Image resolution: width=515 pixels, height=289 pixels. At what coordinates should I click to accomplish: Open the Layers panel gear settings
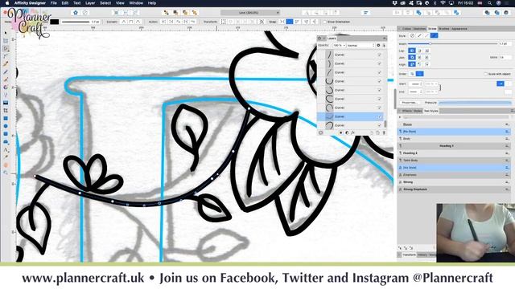pos(378,46)
